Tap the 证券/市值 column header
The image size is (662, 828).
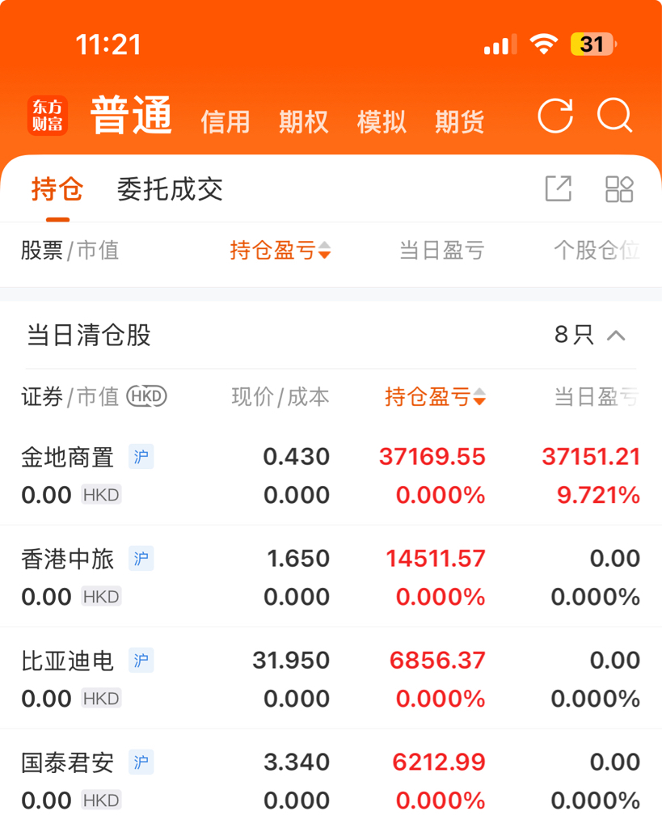(x=70, y=396)
